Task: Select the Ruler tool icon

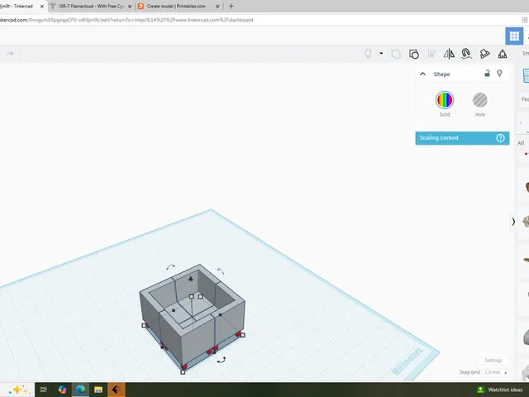Action: tap(503, 54)
